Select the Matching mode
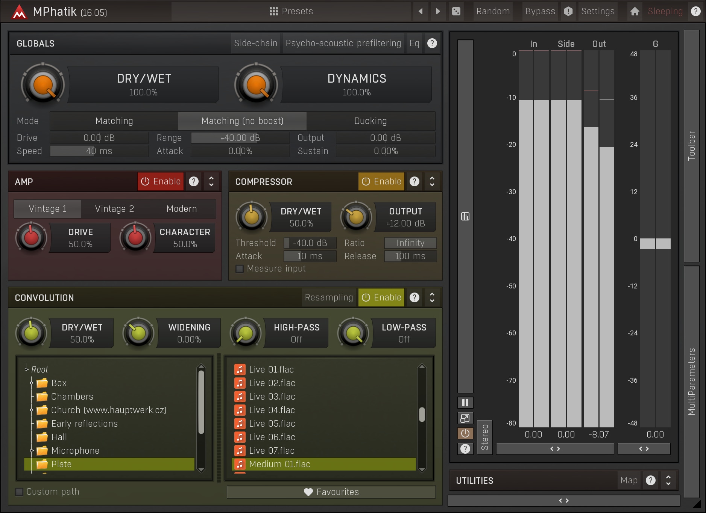Viewport: 706px width, 513px height. [x=114, y=121]
